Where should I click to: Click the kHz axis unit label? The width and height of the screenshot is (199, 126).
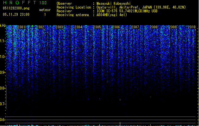pyautogui.click(x=3, y=26)
